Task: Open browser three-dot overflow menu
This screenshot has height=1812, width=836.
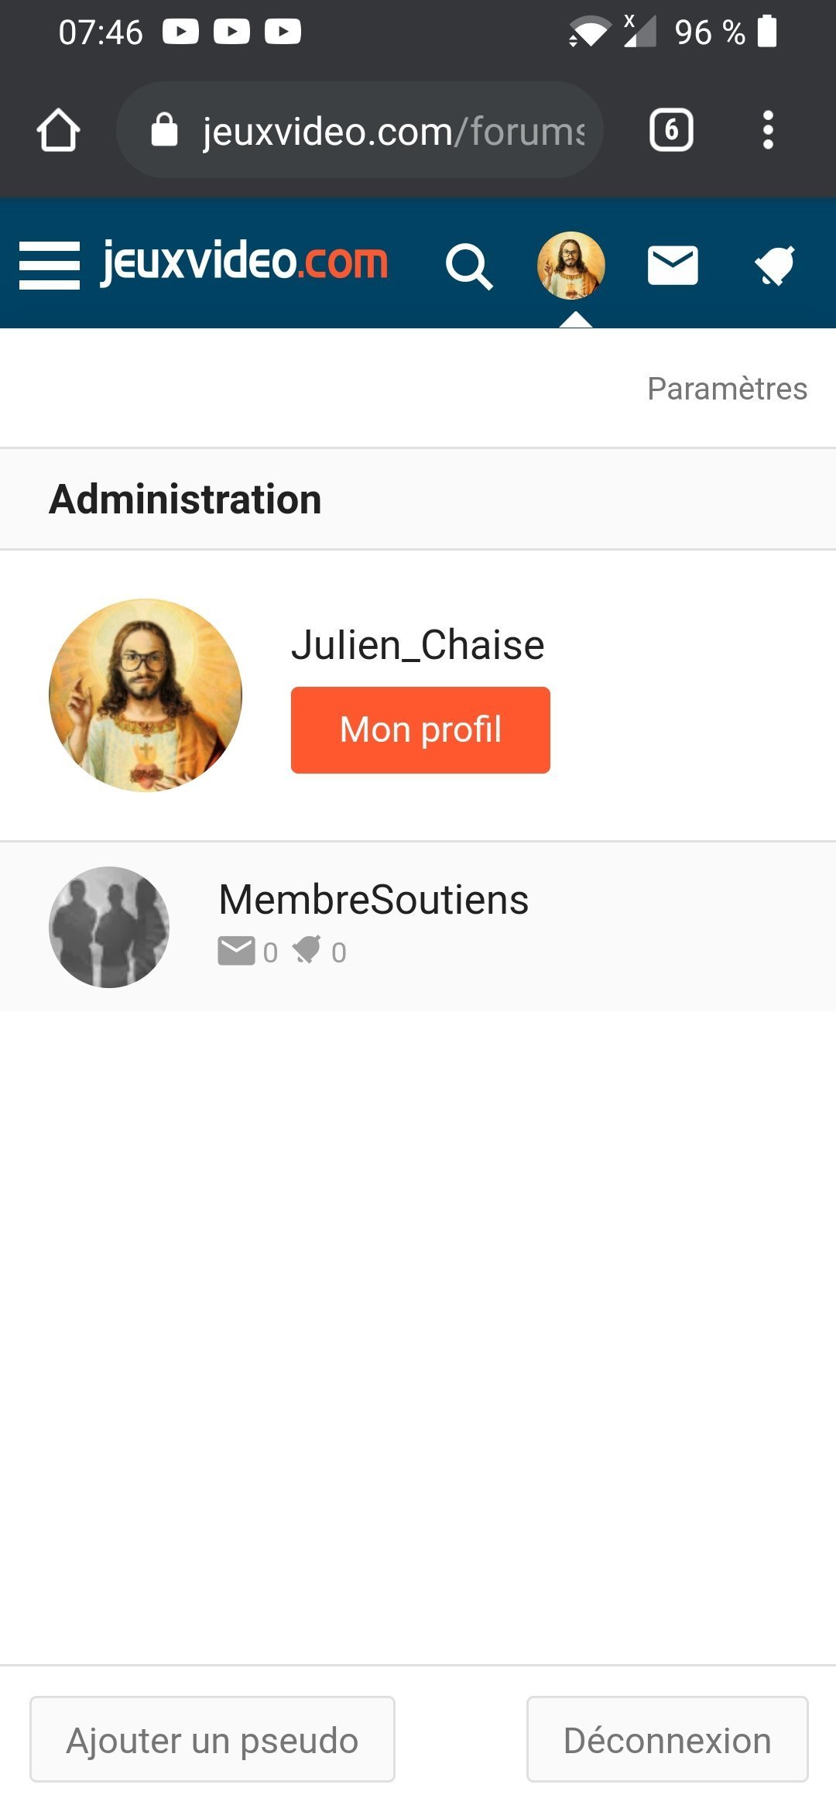Action: click(x=767, y=130)
